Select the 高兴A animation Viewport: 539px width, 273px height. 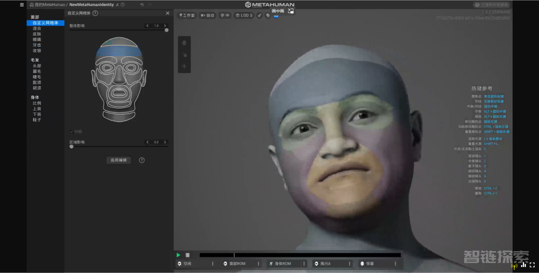coord(330,264)
